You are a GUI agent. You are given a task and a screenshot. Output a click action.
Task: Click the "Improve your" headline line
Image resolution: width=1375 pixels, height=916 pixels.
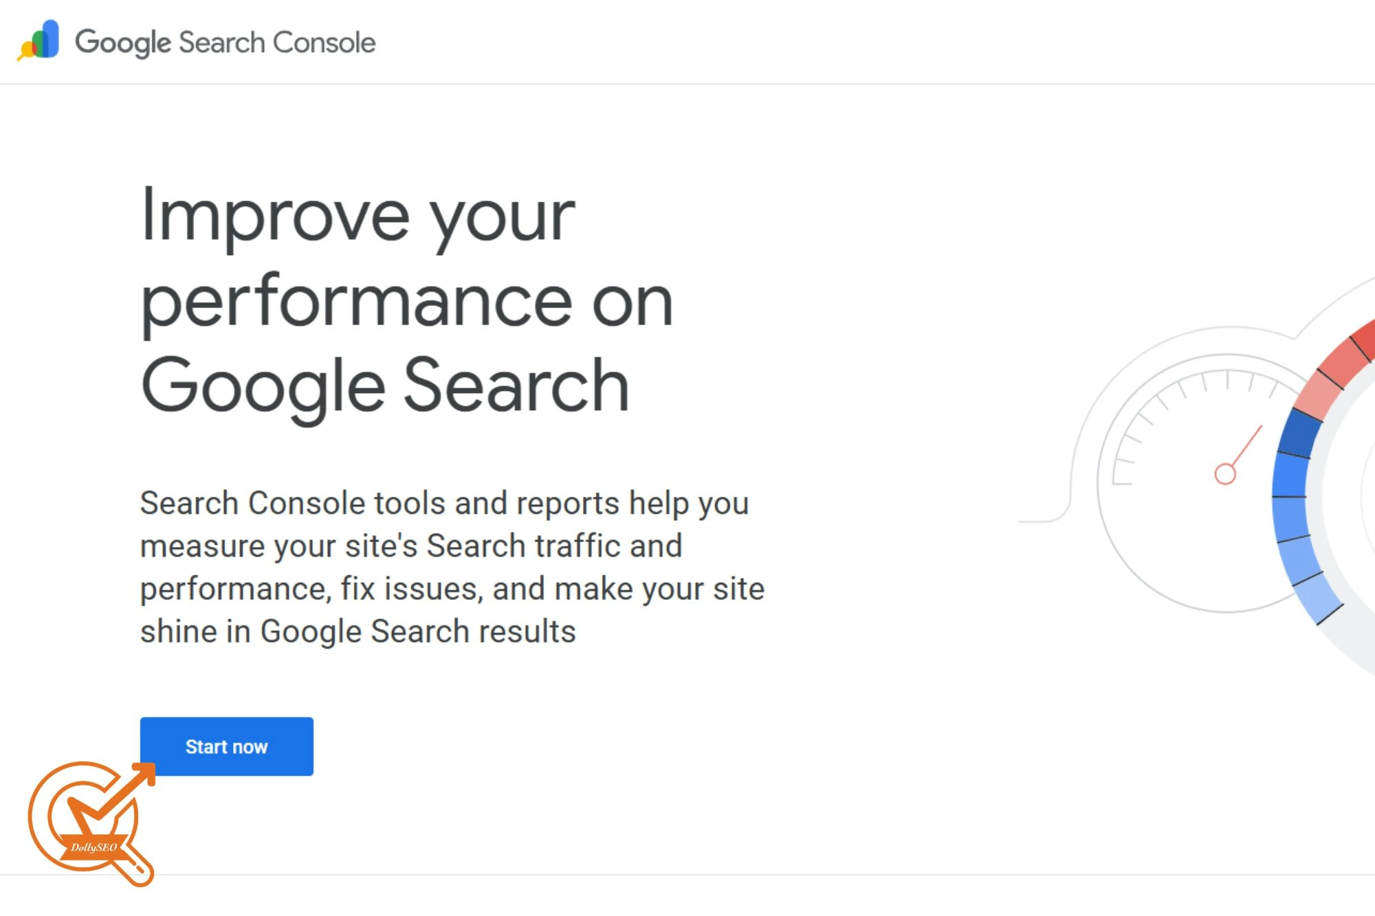pyautogui.click(x=357, y=216)
